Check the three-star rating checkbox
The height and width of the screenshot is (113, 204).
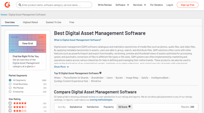(x=10, y=111)
